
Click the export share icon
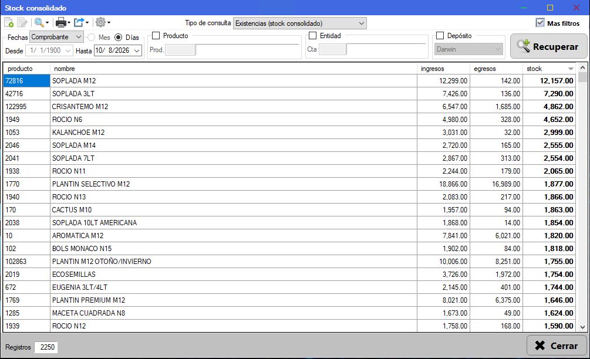79,22
